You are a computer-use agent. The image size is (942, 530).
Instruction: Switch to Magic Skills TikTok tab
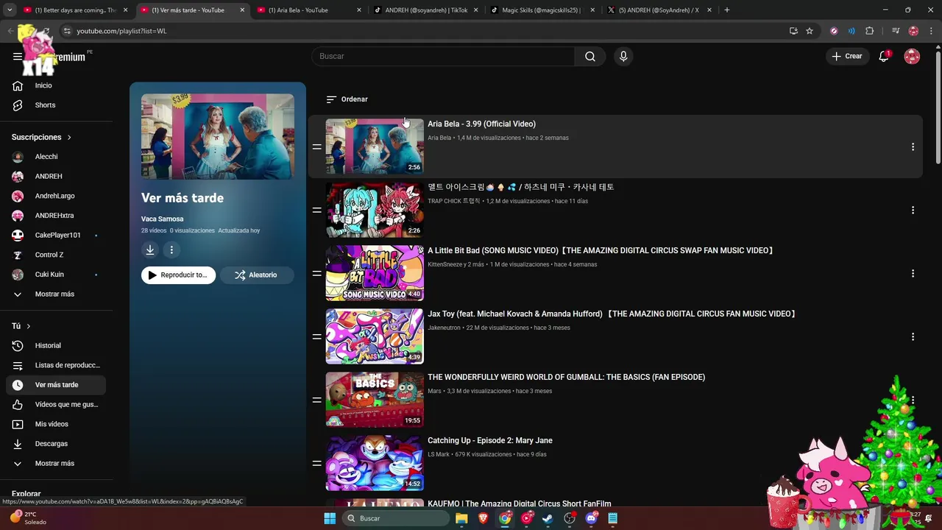click(x=541, y=10)
